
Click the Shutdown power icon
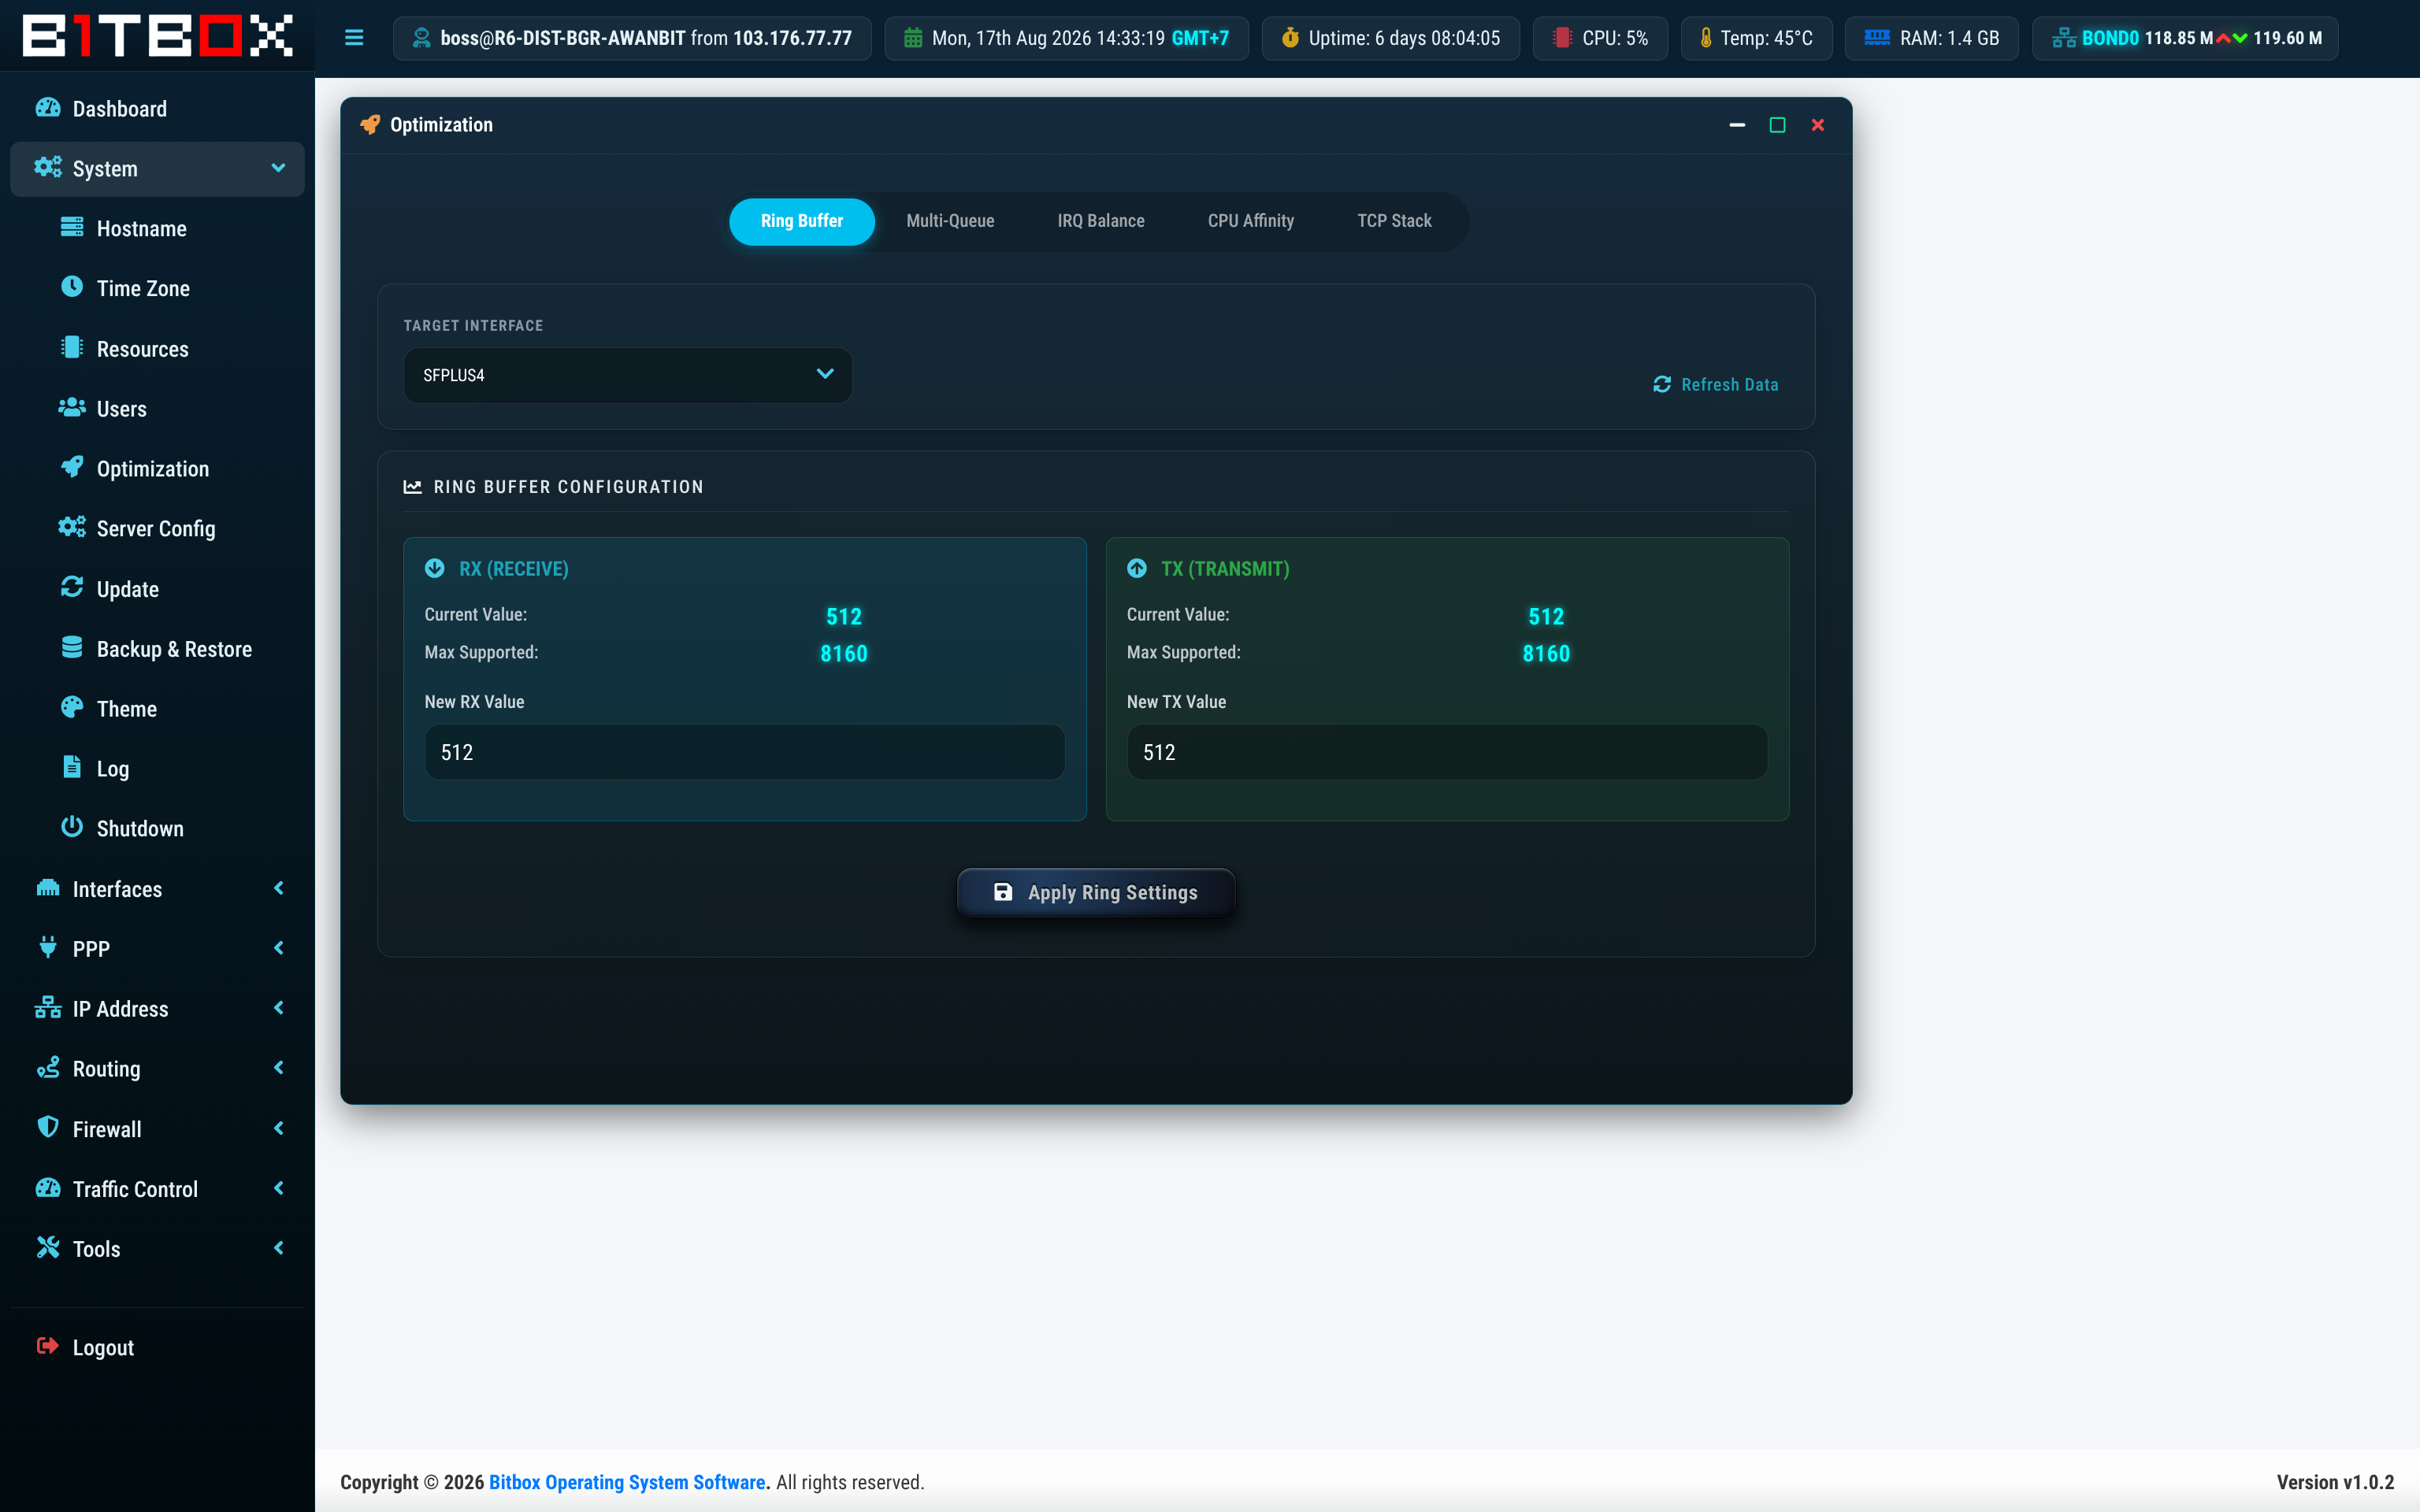pos(72,827)
